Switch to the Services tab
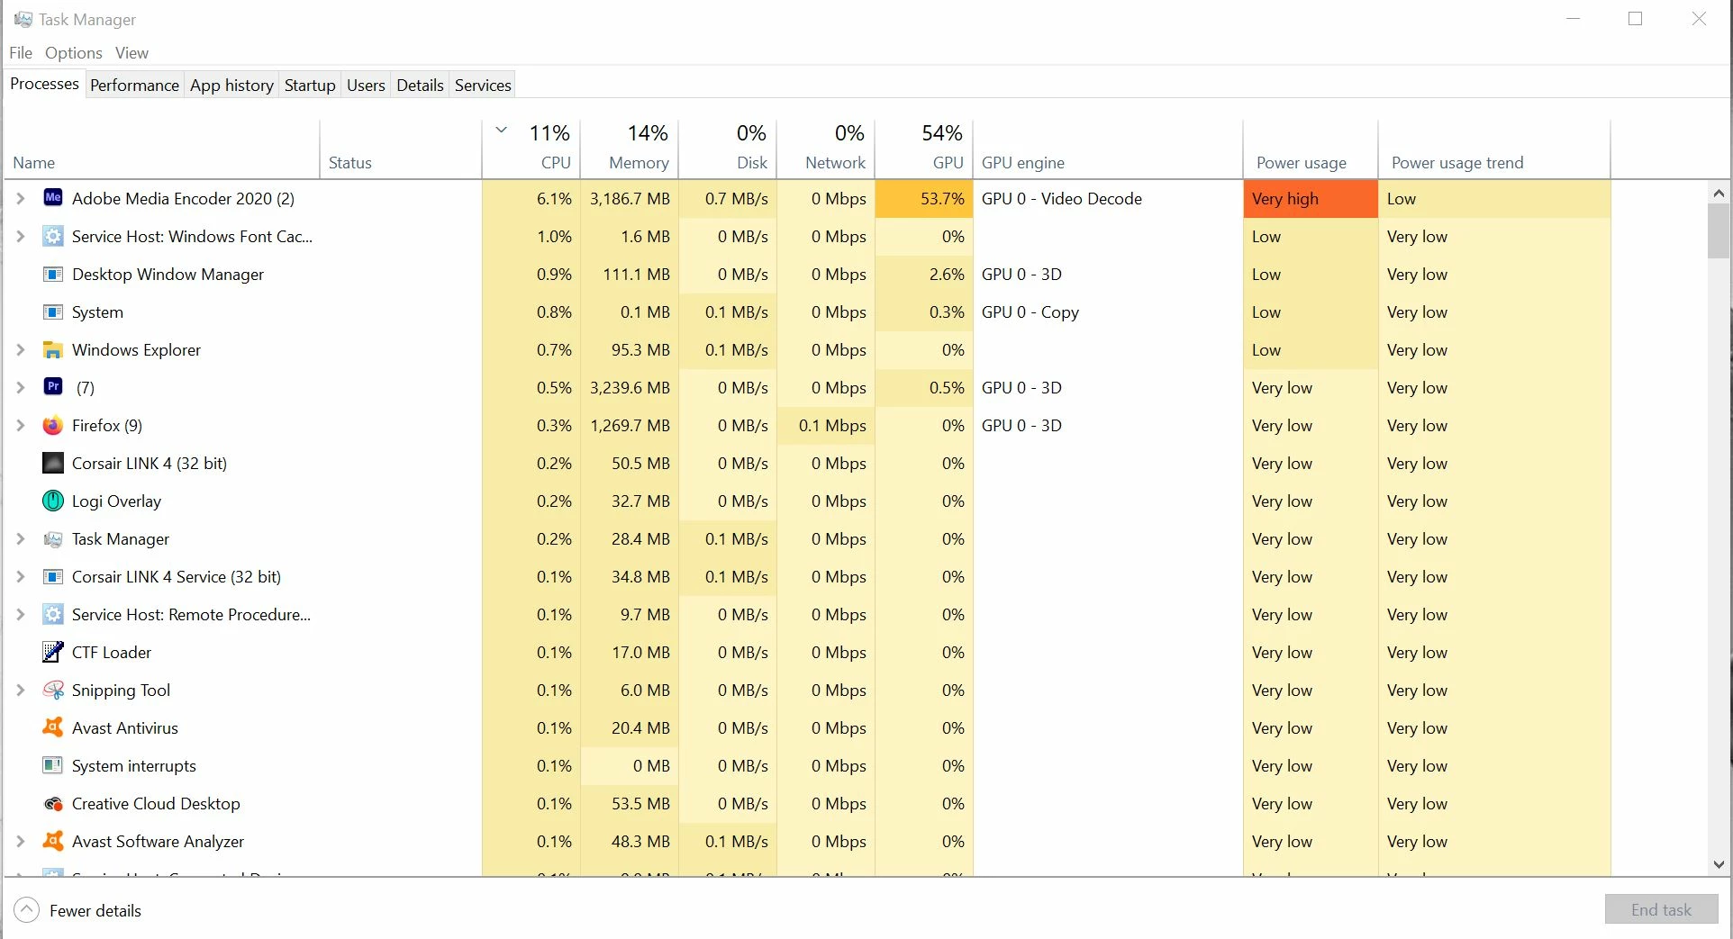This screenshot has height=939, width=1733. [483, 85]
